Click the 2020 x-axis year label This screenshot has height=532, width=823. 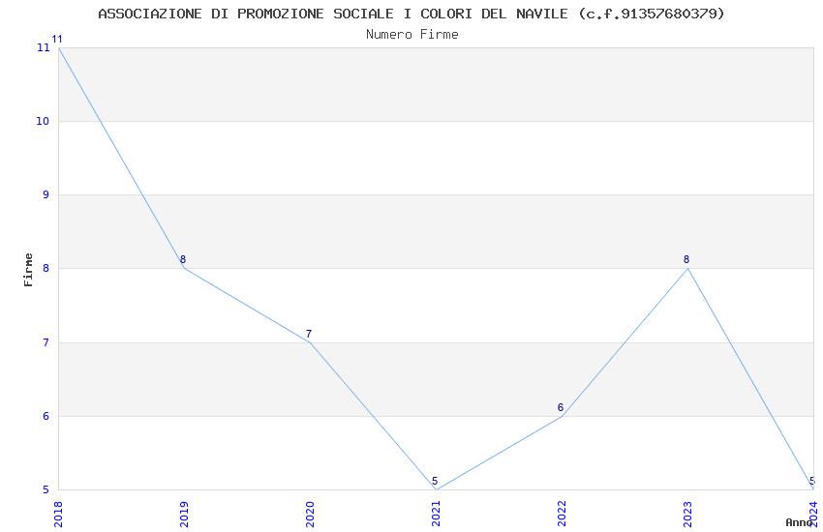[310, 515]
